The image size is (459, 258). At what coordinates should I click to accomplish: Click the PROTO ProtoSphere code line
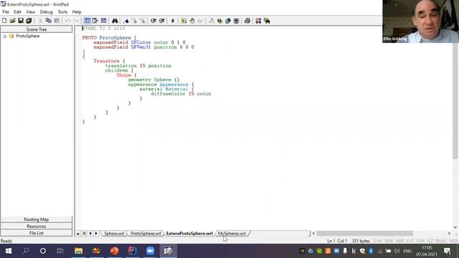[109, 38]
